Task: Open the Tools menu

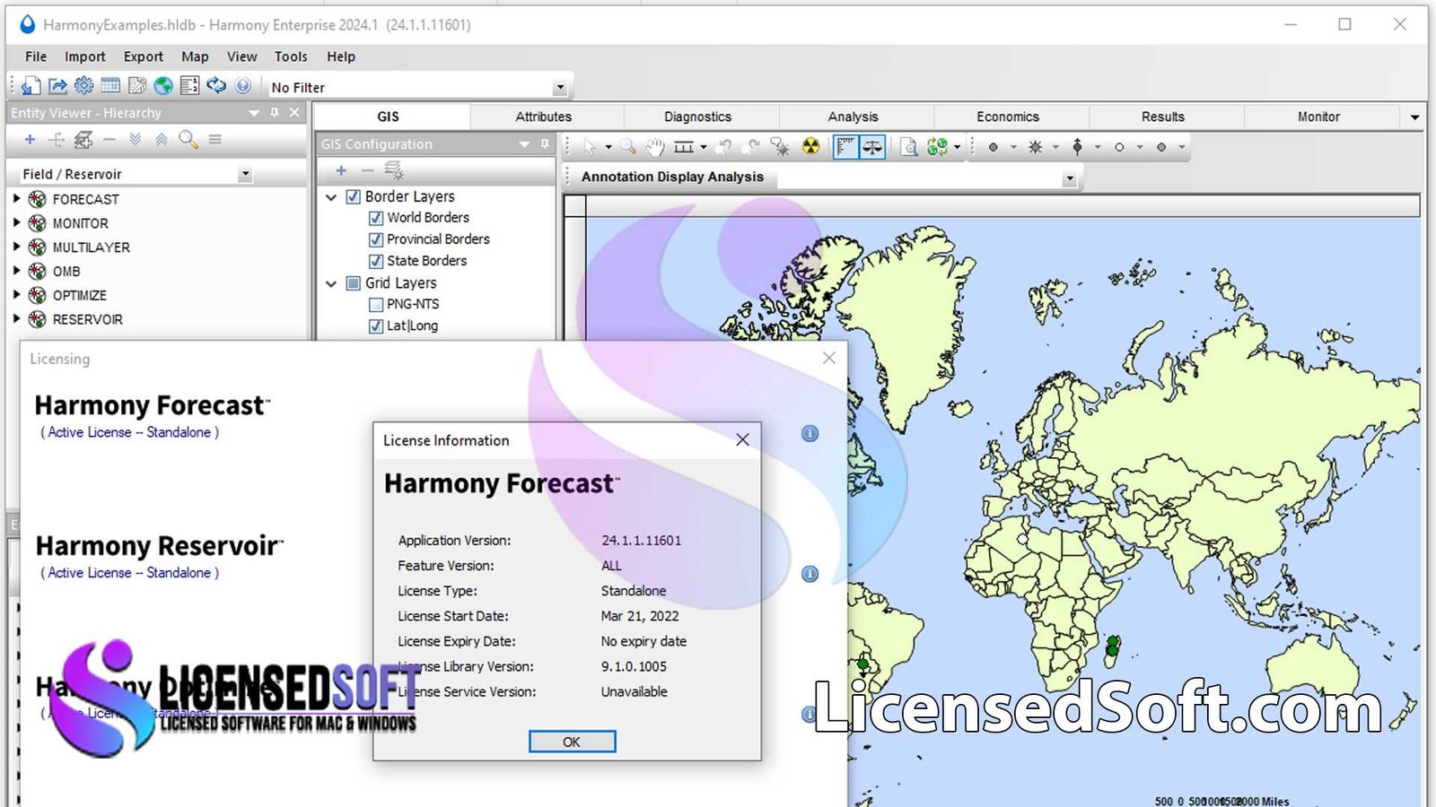Action: (x=291, y=56)
